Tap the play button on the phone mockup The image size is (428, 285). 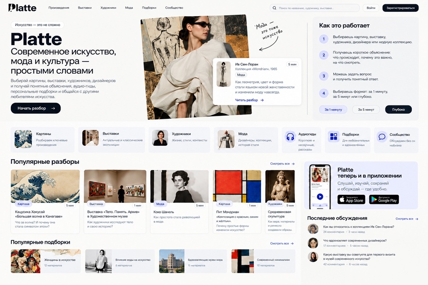(x=320, y=196)
